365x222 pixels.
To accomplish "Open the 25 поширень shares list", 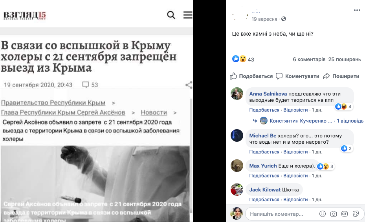I will (345, 60).
